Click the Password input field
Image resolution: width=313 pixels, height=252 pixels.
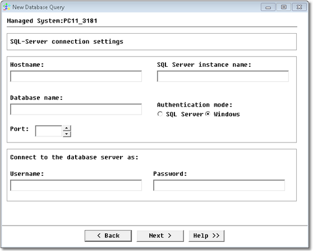[219, 185]
